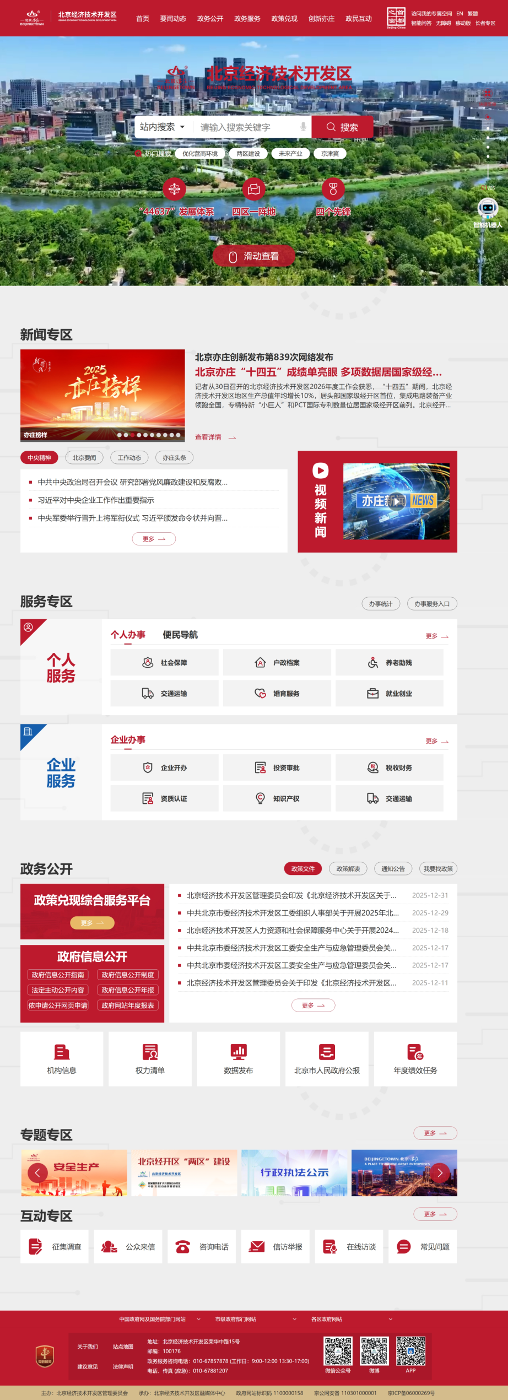Go to previous topic carousel slide
This screenshot has width=508, height=1400.
point(37,1172)
